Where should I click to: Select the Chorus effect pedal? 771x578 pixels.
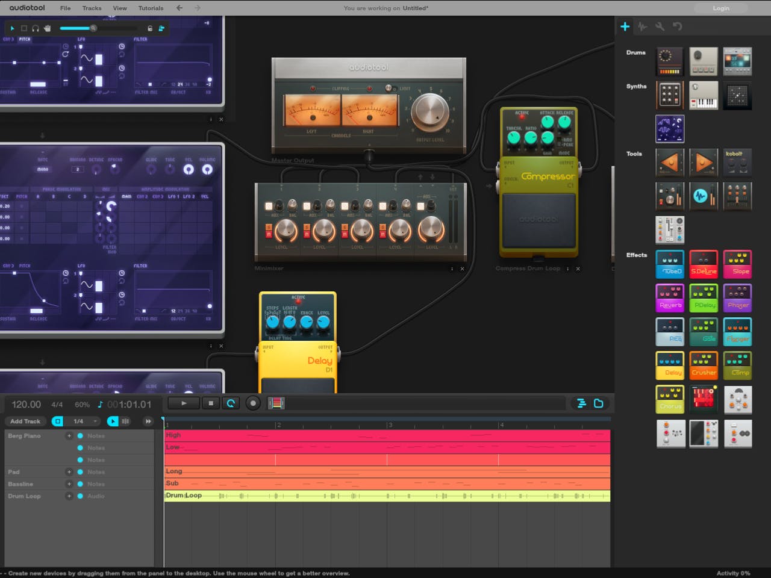[x=670, y=399]
